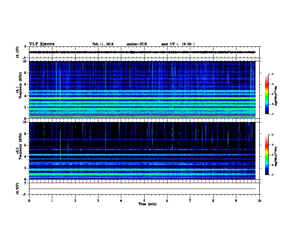Image resolution: width=292 pixels, height=225 pixels.
Task: Click the "VLF Spectra" plot title
Action: coord(42,44)
